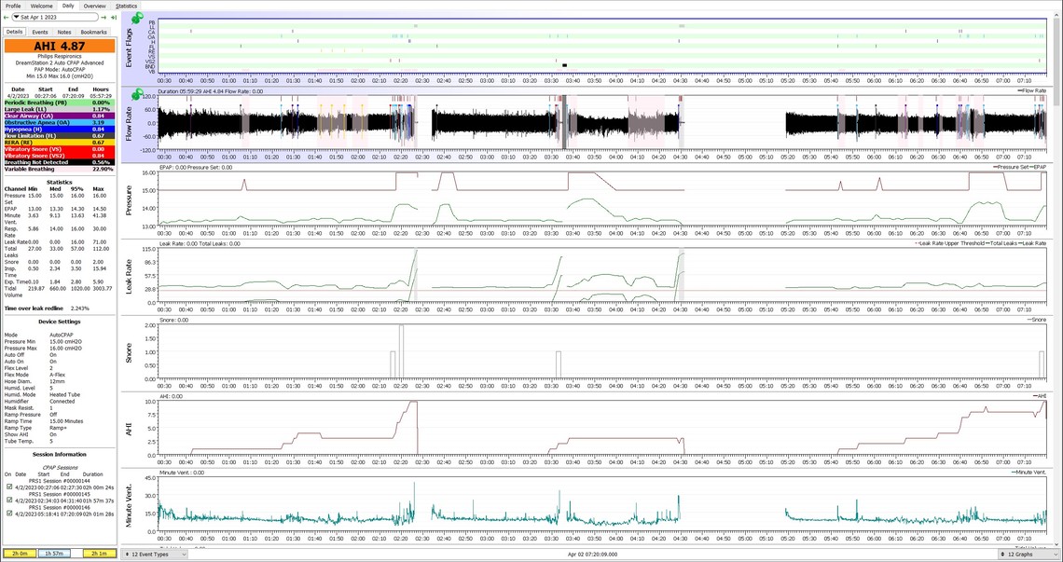
Task: Click the purple Clear Airway (CA) row
Action: [58, 116]
